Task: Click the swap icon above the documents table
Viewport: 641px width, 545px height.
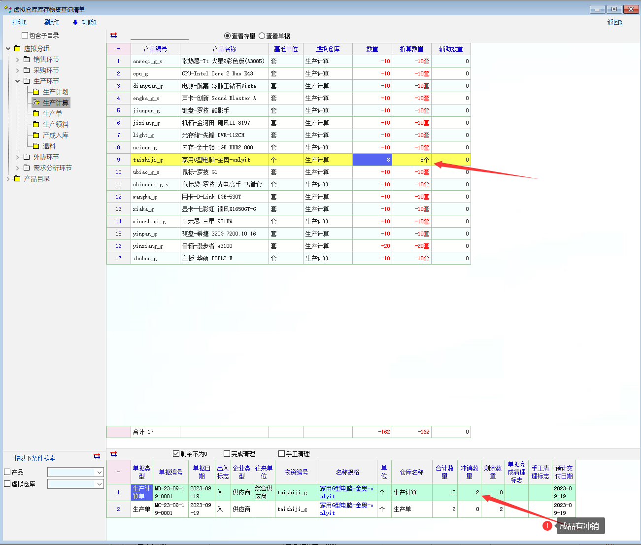Action: coord(114,454)
